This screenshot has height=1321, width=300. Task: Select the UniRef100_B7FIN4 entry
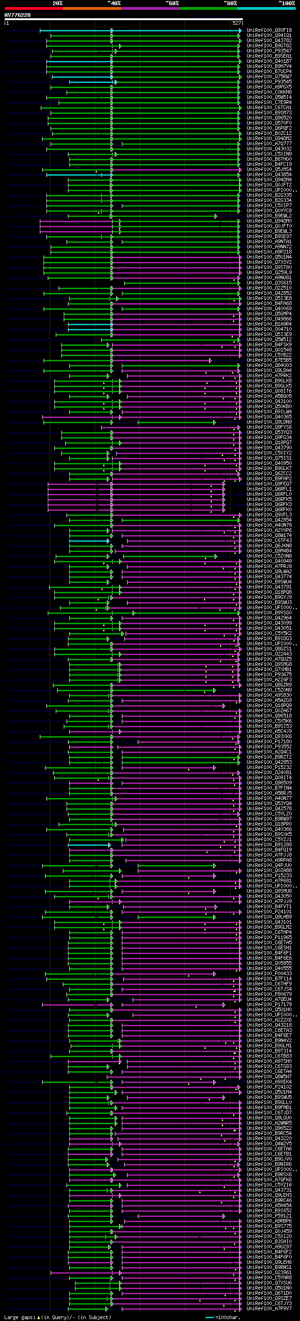(x=269, y=788)
